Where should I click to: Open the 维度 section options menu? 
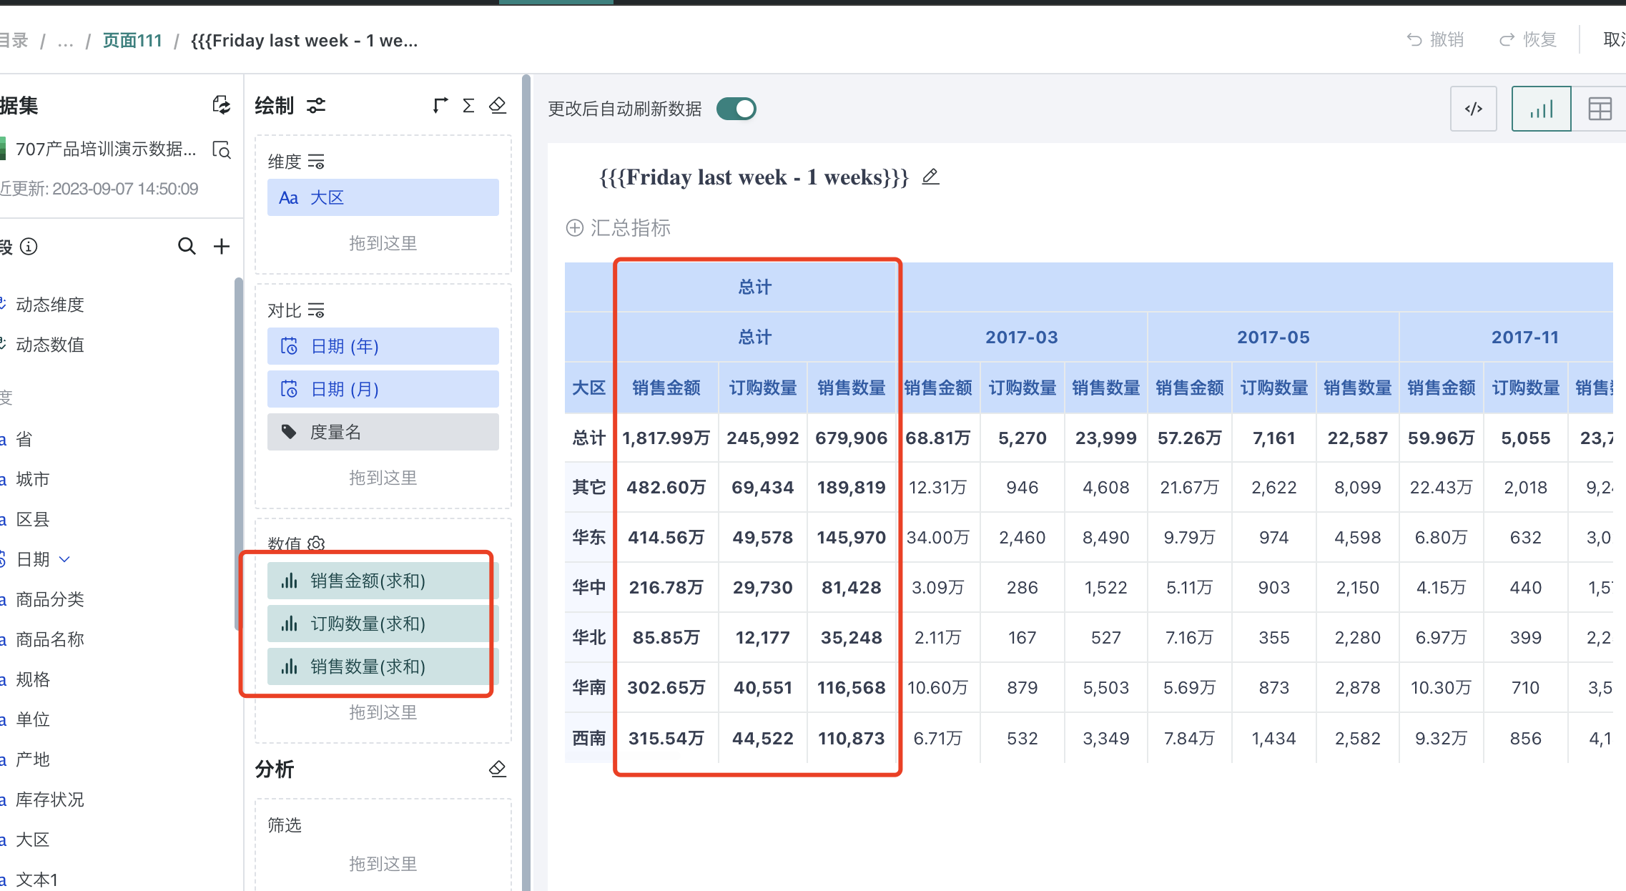pyautogui.click(x=316, y=162)
